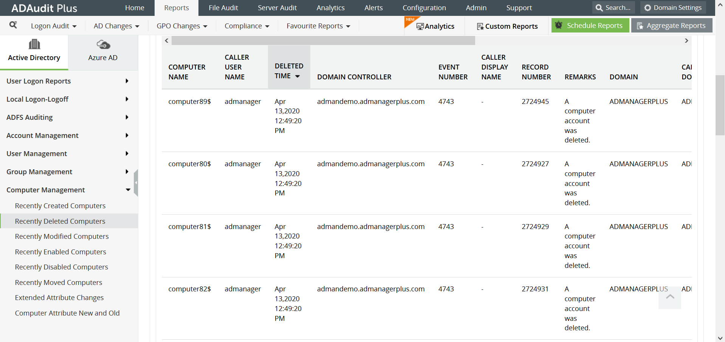Click the green Schedule Reports button

pyautogui.click(x=590, y=25)
